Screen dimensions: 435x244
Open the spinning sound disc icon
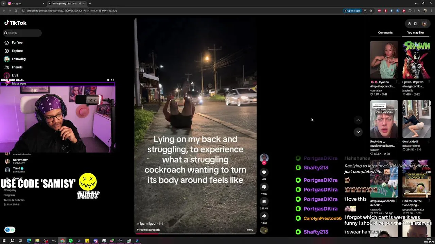pyautogui.click(x=264, y=230)
